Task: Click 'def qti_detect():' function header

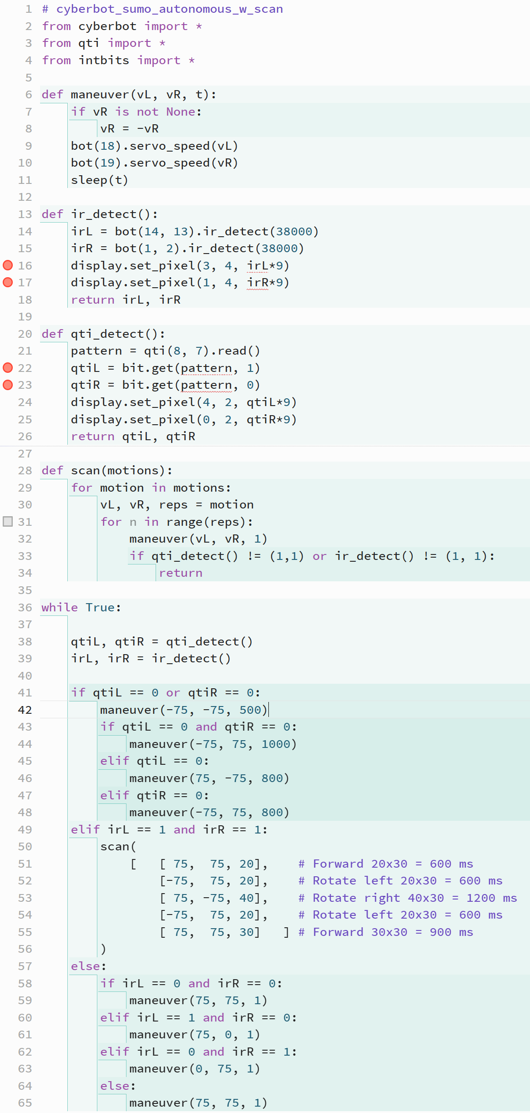Action: 103,334
